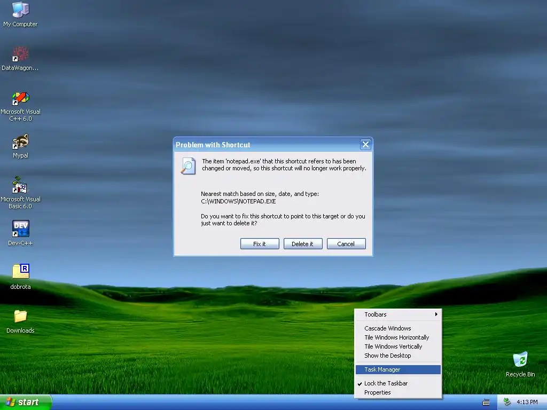
Task: Select Tile Windows Vertically
Action: point(398,346)
